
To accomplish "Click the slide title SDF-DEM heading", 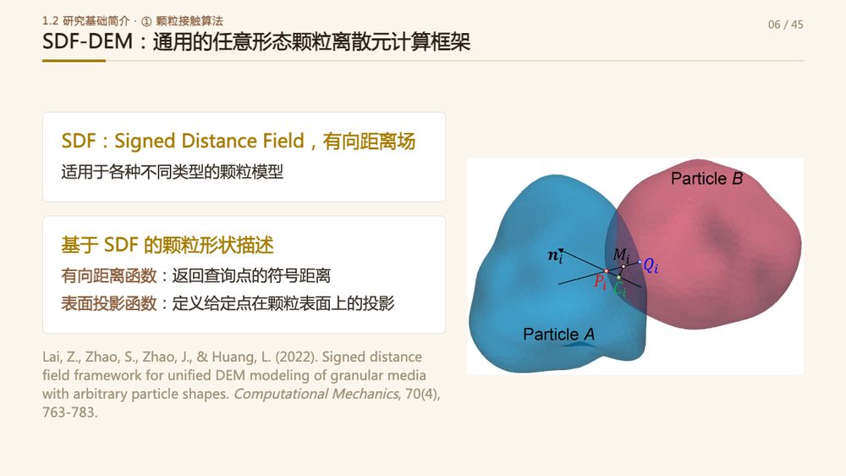I will point(256,42).
